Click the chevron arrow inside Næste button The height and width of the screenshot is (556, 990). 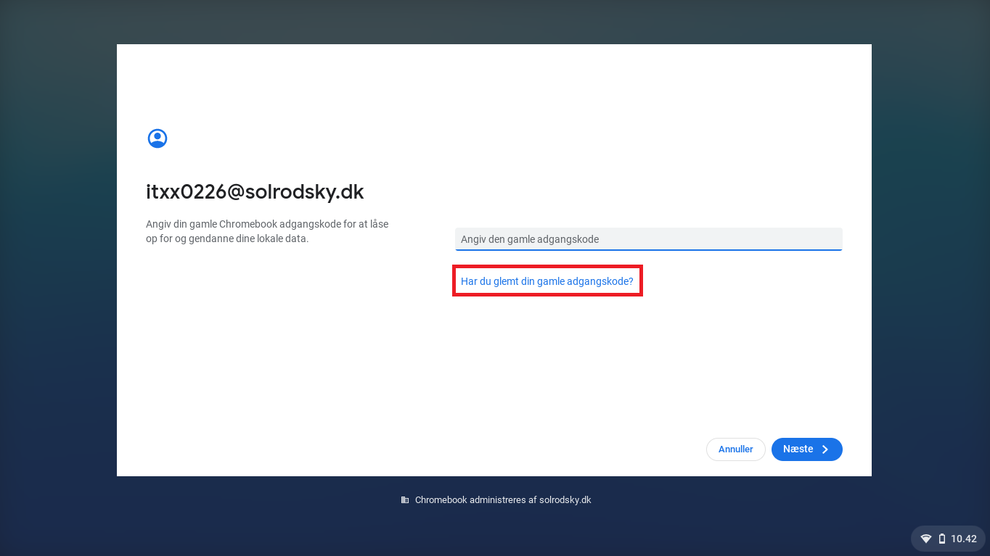825,449
